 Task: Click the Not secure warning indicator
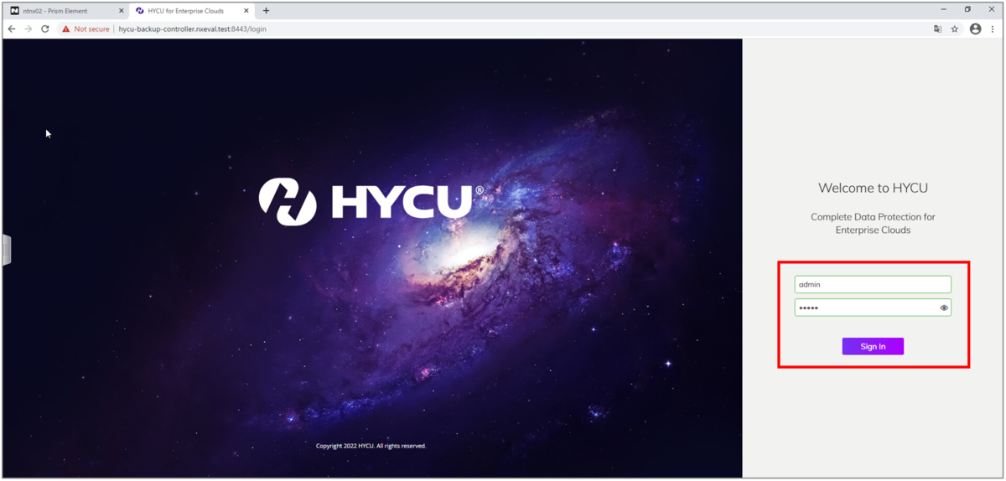click(x=86, y=28)
